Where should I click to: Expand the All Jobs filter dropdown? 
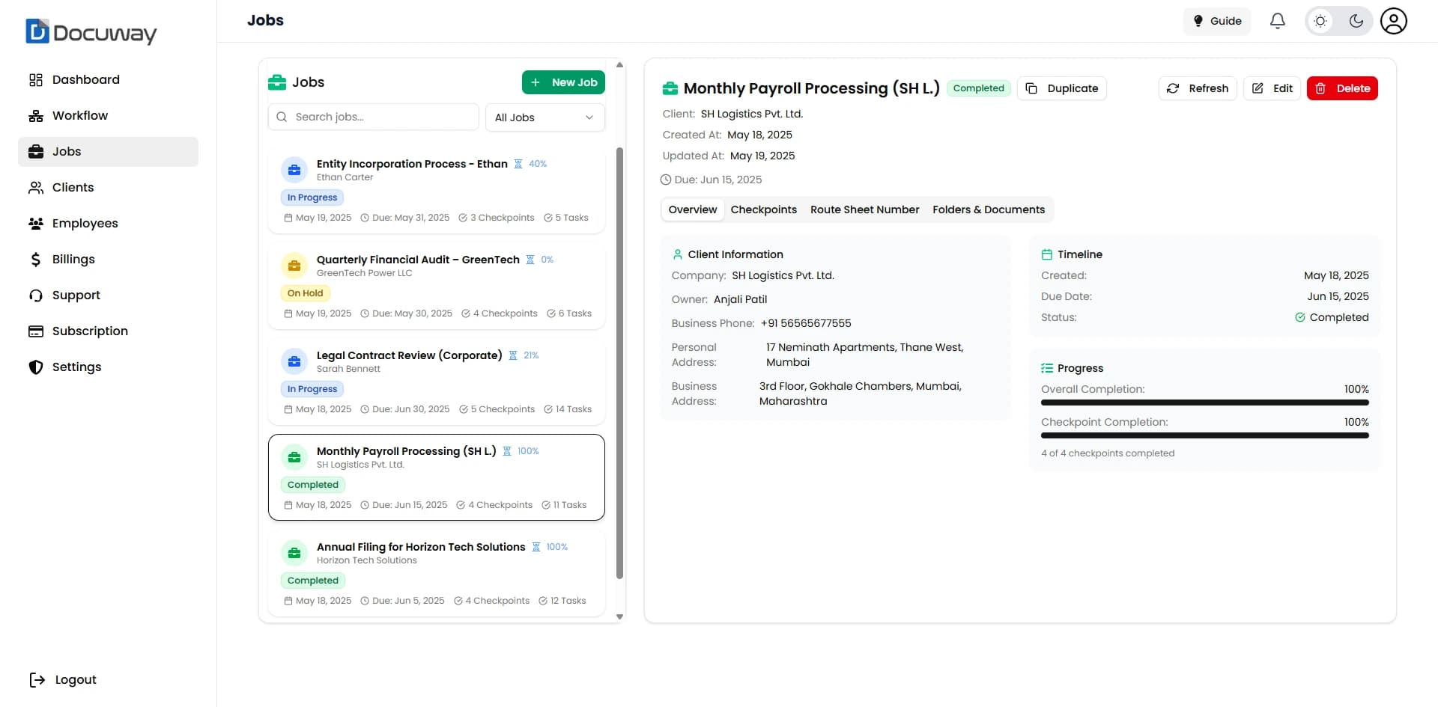(x=544, y=117)
